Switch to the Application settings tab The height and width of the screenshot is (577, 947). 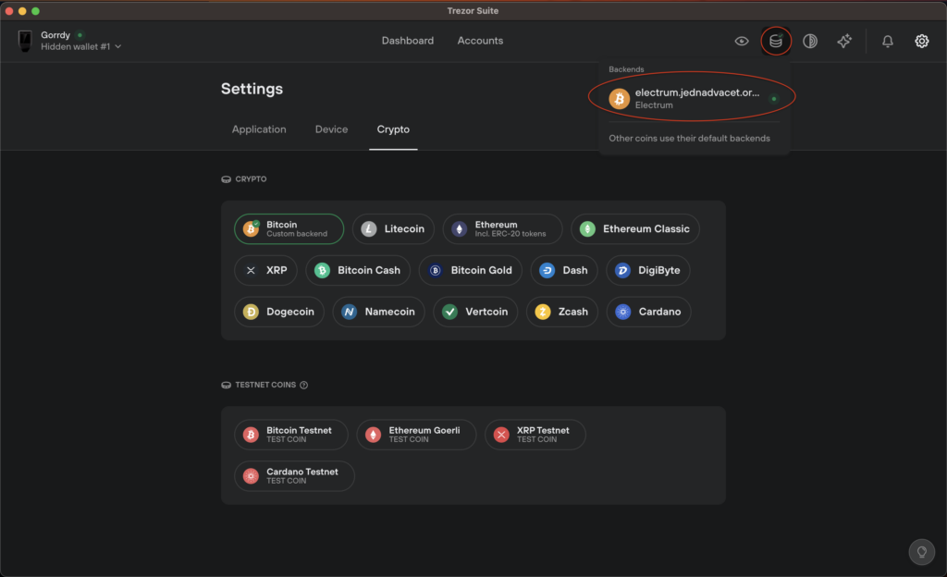pos(259,129)
